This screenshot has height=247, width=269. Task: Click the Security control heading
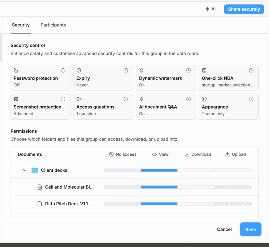28,45
